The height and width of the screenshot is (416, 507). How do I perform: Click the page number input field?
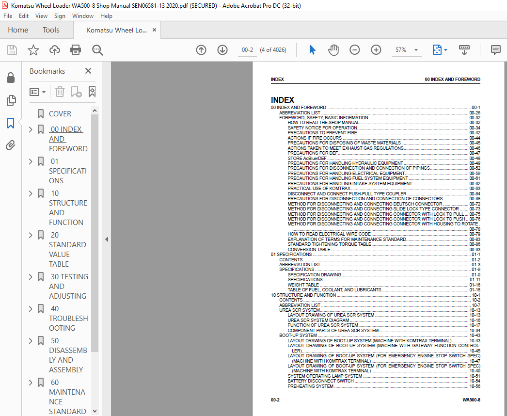click(247, 50)
